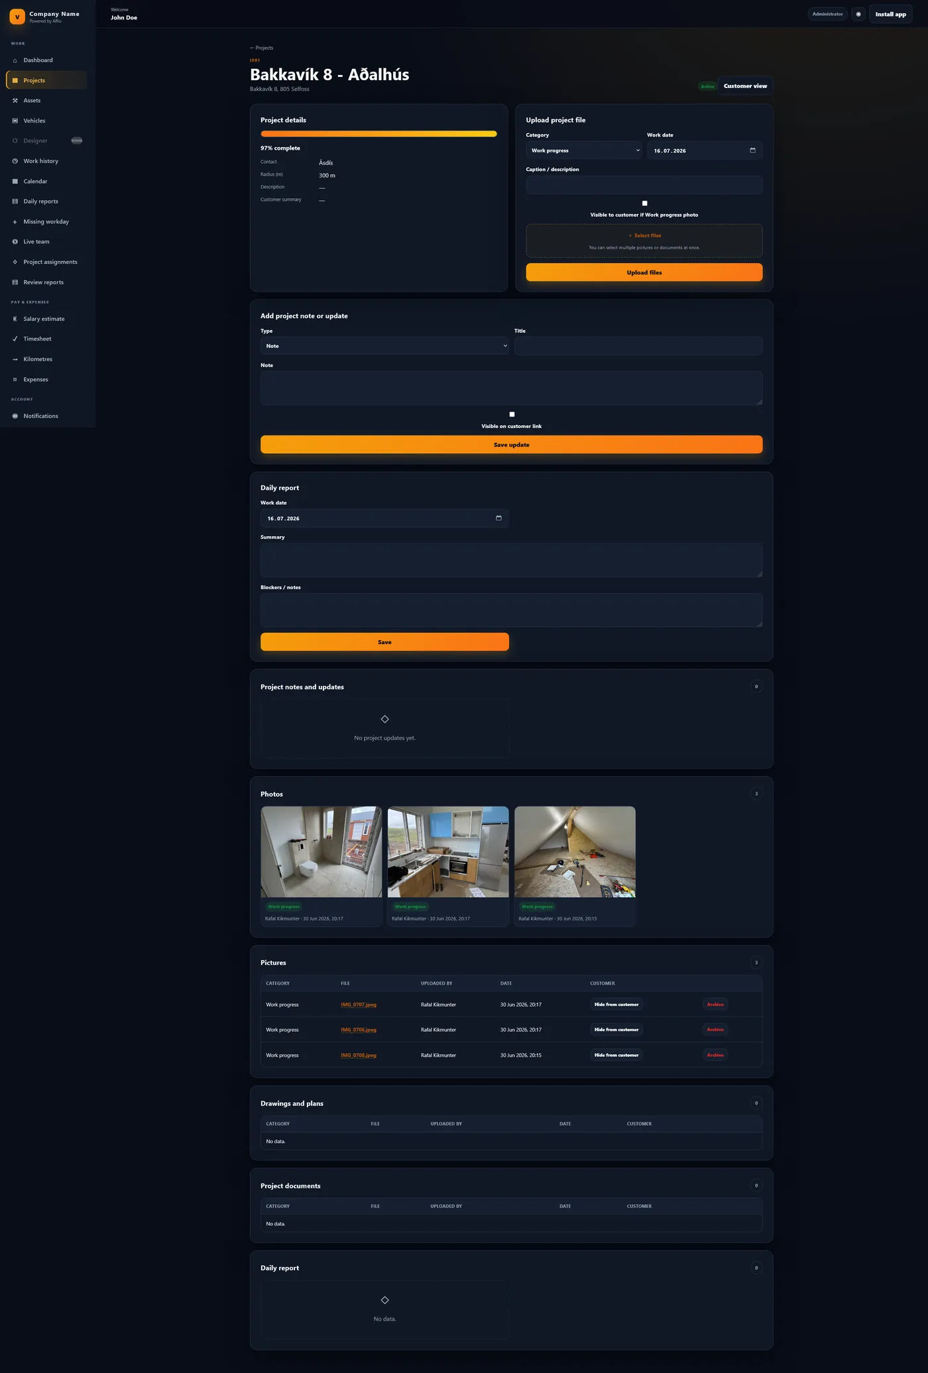Hide IMG_0706.jpeg from the customer
928x1373 pixels.
(616, 1030)
